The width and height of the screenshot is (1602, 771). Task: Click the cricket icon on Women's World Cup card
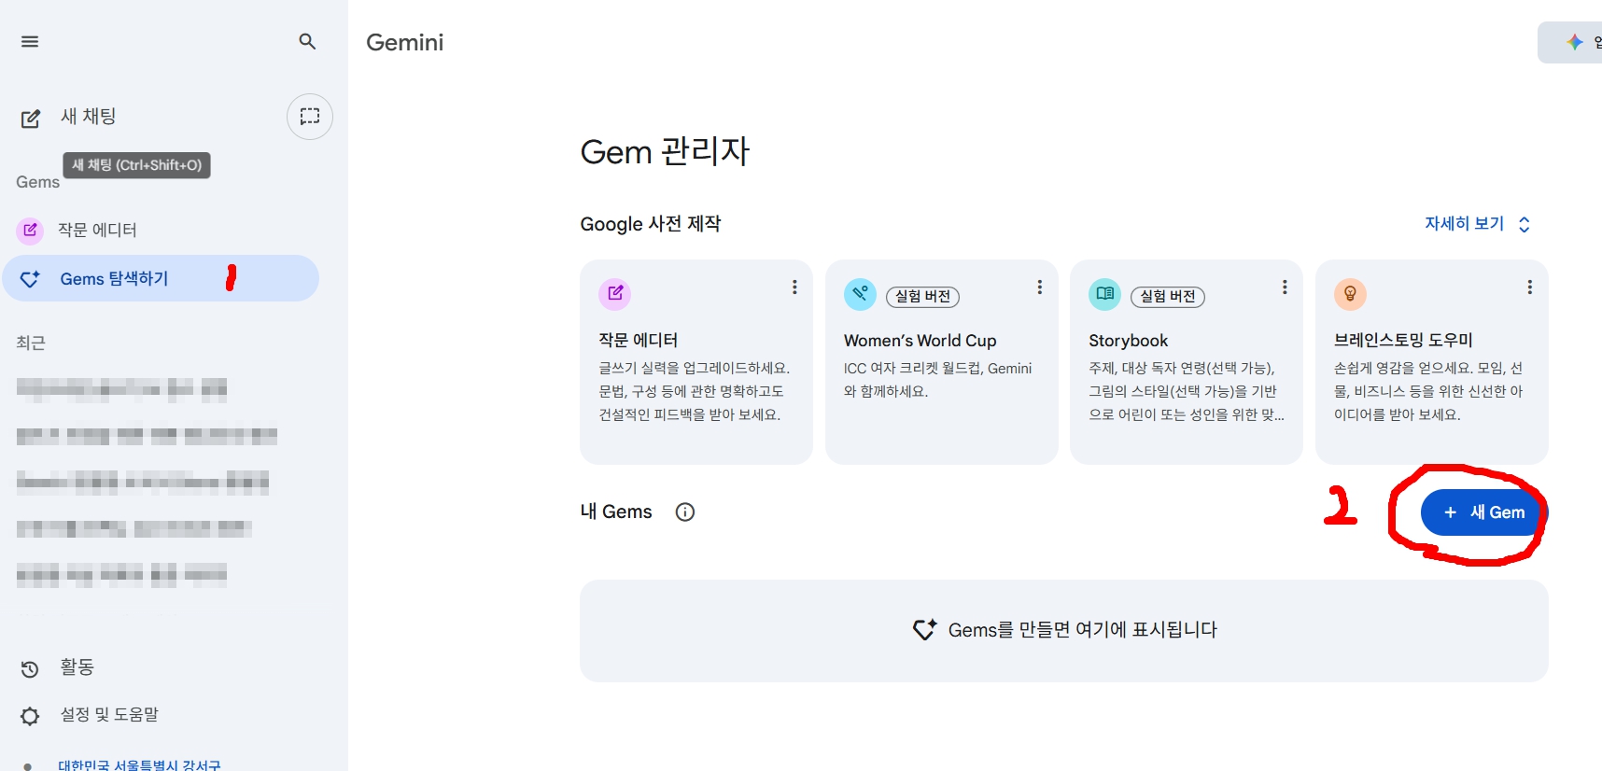pos(860,293)
